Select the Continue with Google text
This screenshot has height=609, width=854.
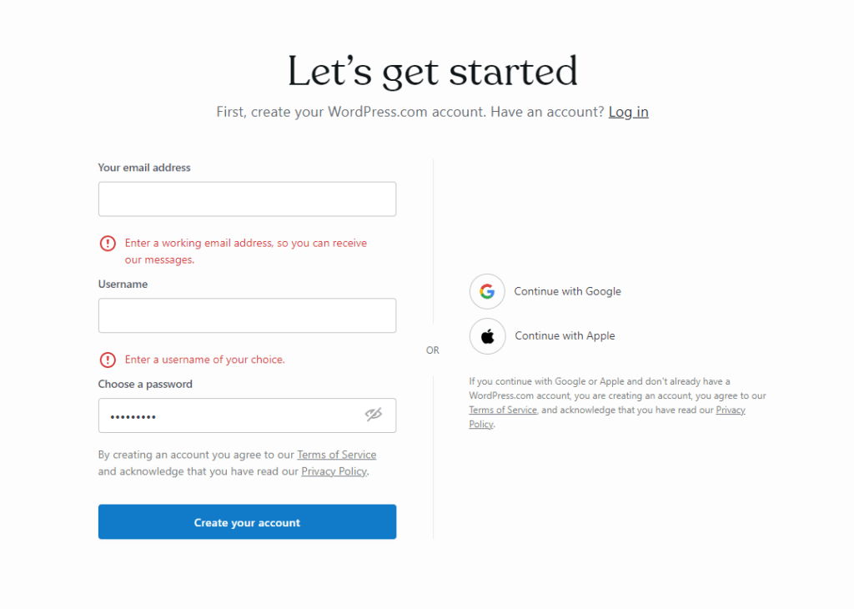pos(567,292)
